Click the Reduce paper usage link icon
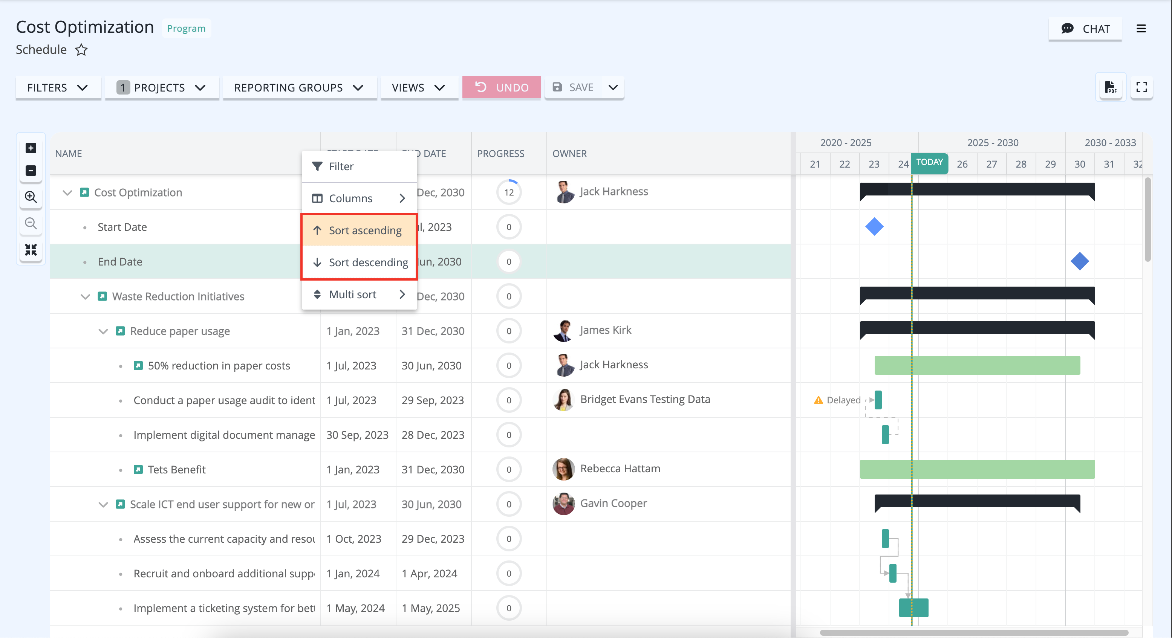The image size is (1172, 638). pyautogui.click(x=120, y=331)
